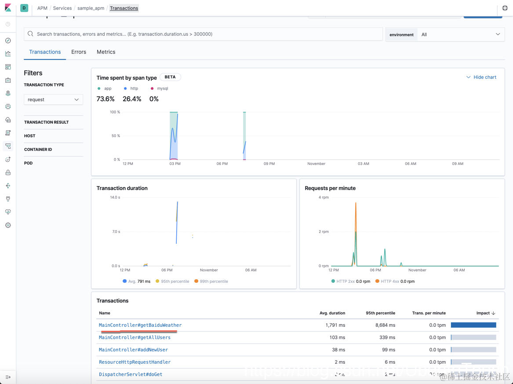Click the Transactions breadcrumb

124,8
